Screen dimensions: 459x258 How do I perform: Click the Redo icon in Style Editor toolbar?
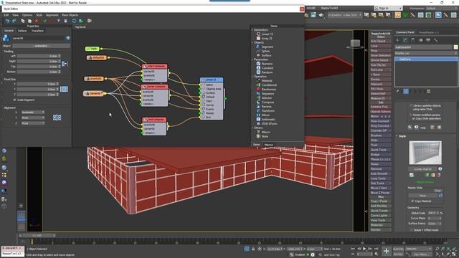click(14, 21)
